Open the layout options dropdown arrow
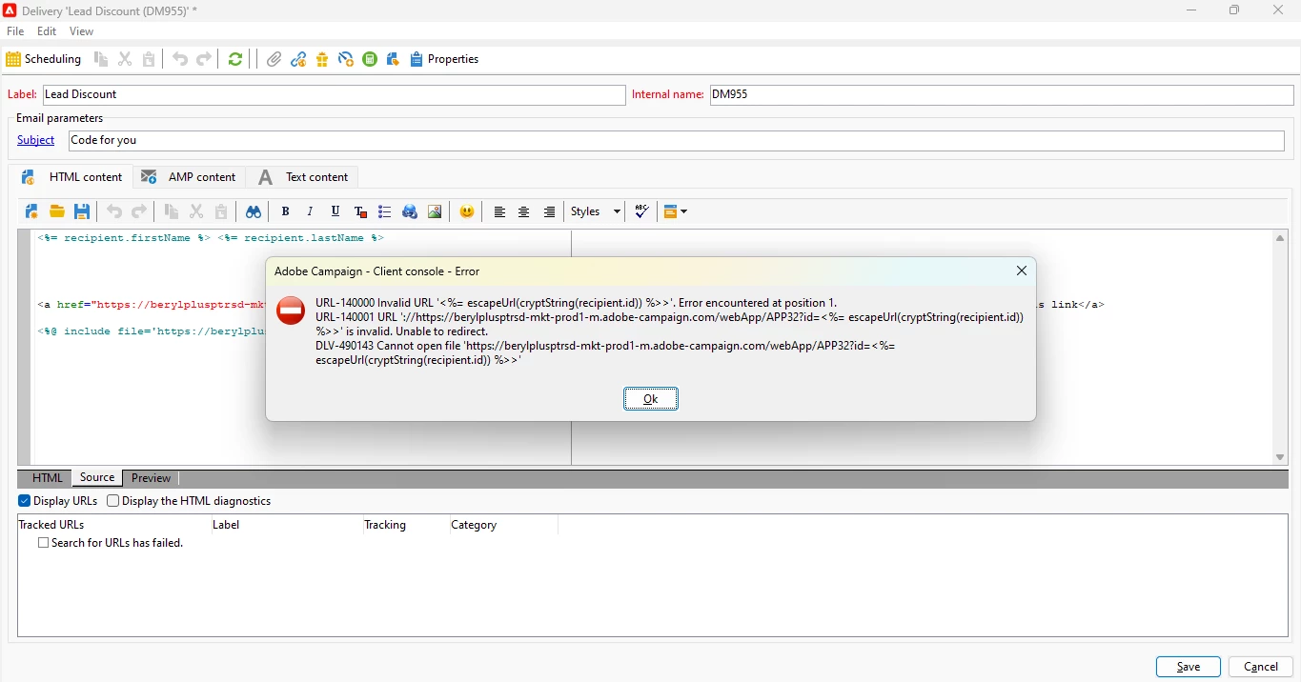1301x682 pixels. (x=685, y=211)
